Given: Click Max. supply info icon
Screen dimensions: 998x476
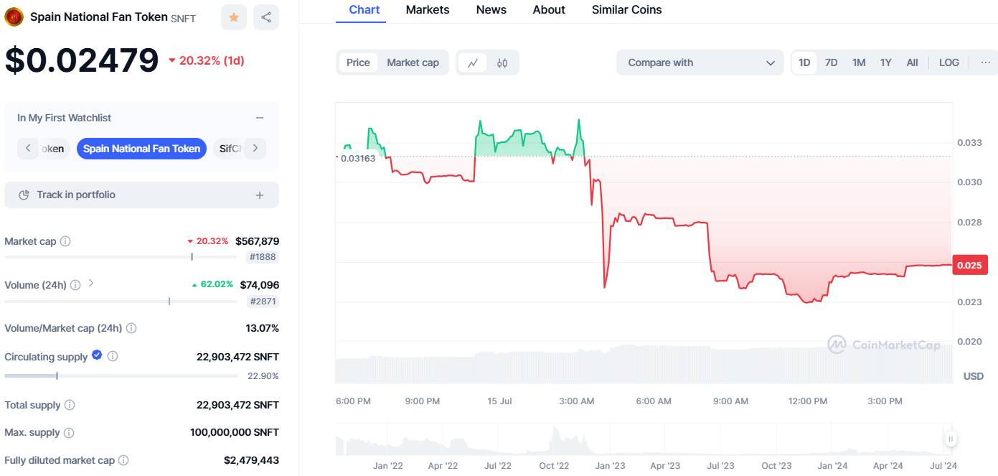Looking at the screenshot, I should click(69, 433).
